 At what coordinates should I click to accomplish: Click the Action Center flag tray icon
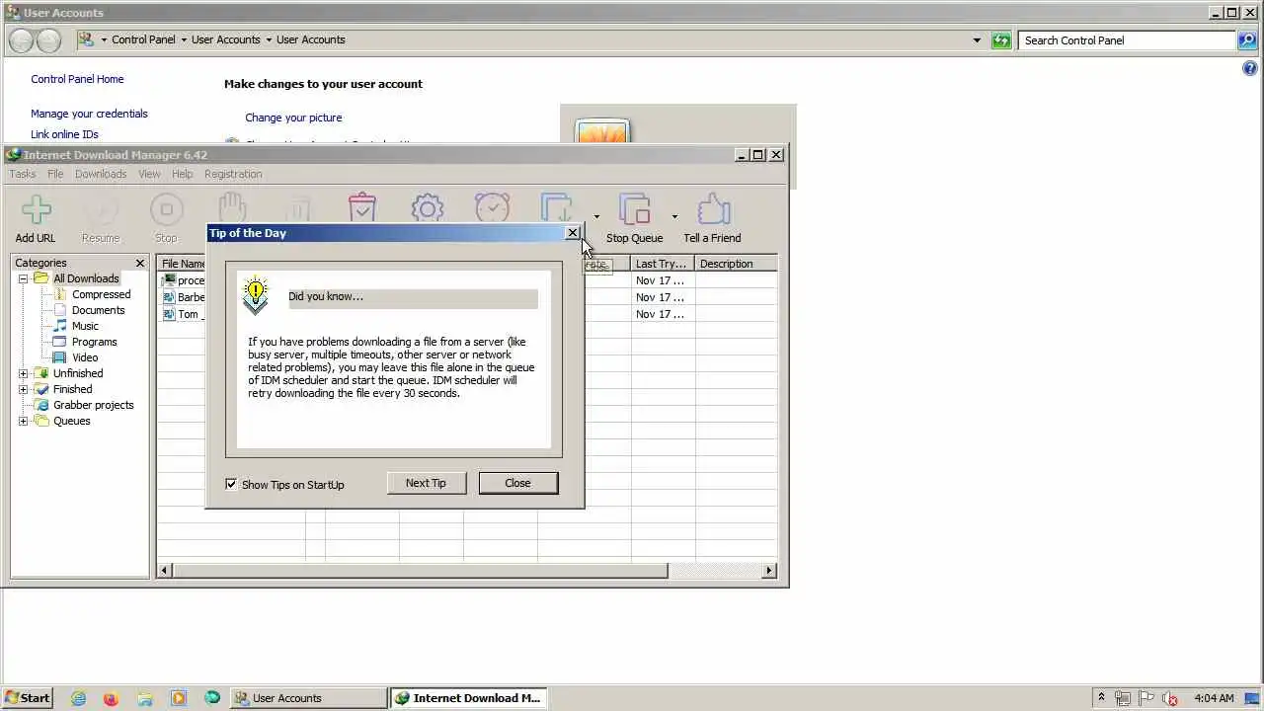click(x=1146, y=698)
